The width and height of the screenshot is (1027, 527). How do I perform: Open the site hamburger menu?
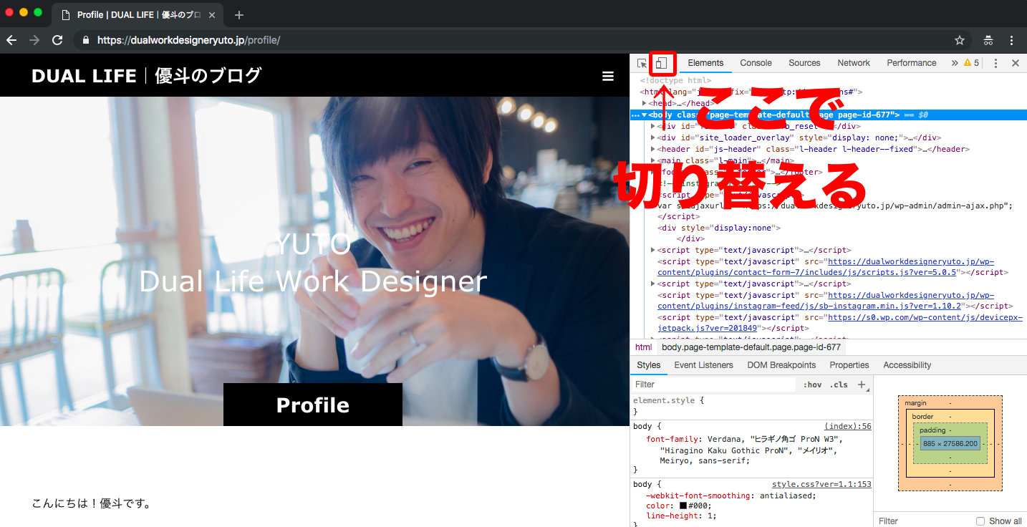608,76
